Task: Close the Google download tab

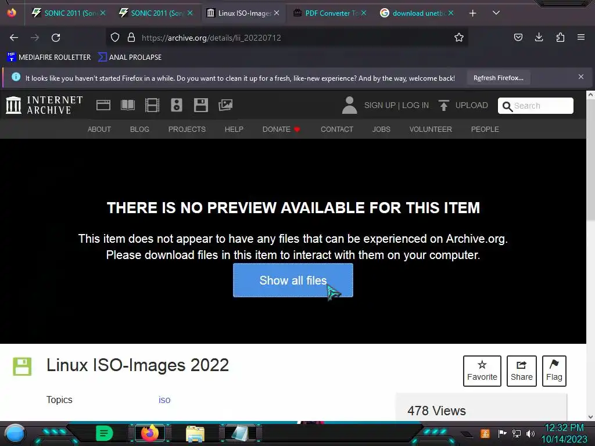Action: pos(451,13)
